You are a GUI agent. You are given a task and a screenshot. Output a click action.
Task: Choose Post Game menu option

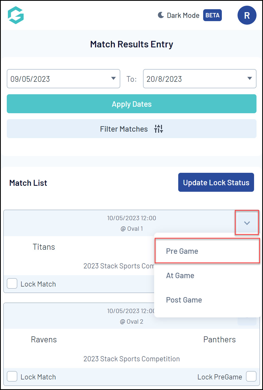(x=184, y=300)
